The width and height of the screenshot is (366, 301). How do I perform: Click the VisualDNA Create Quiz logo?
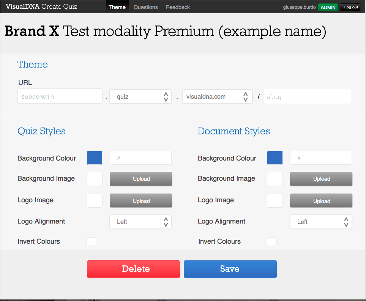coord(41,6)
